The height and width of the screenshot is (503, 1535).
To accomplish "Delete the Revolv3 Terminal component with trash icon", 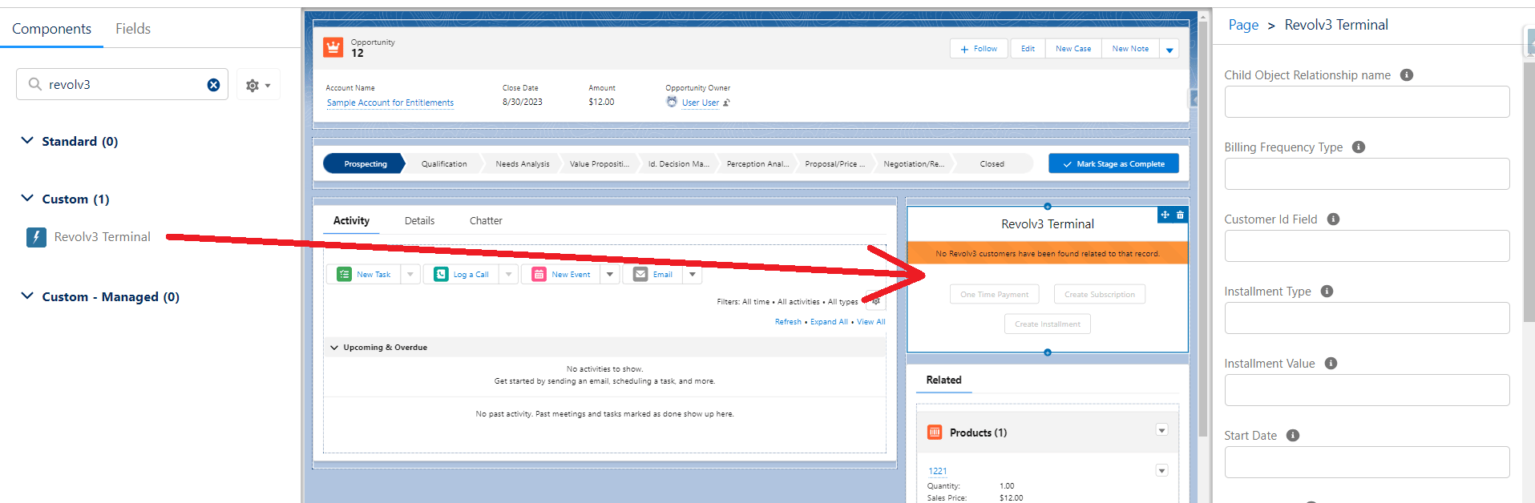I will pyautogui.click(x=1180, y=215).
